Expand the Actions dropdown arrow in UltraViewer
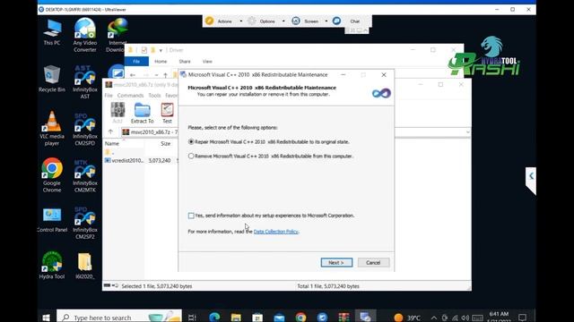 [x=241, y=21]
